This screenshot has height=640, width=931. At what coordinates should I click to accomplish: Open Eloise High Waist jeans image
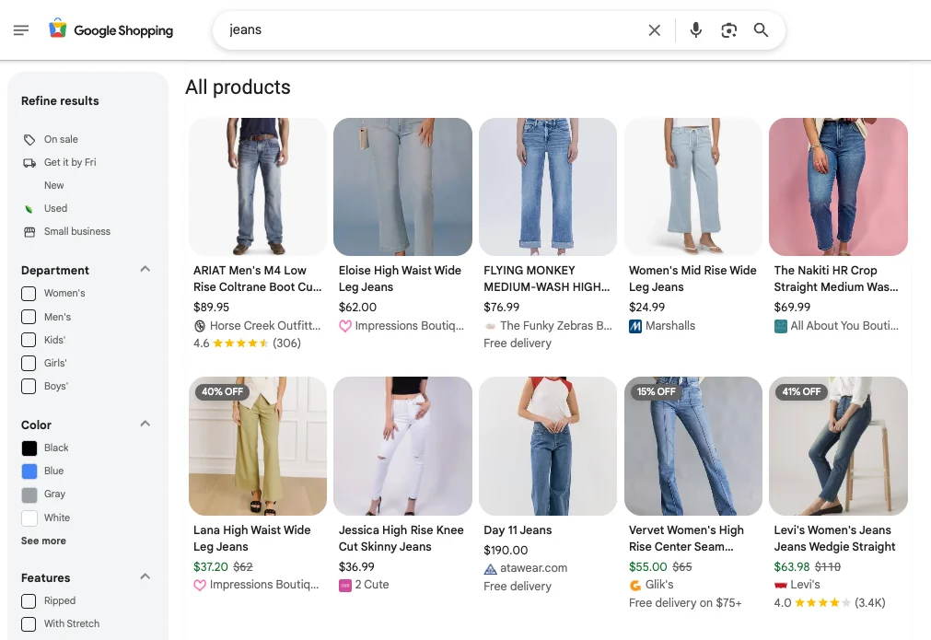coord(402,187)
